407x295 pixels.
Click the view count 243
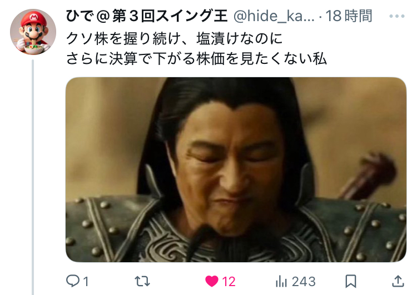304,282
